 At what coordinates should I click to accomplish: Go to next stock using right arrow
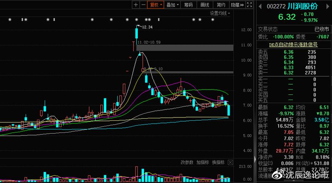[328, 6]
